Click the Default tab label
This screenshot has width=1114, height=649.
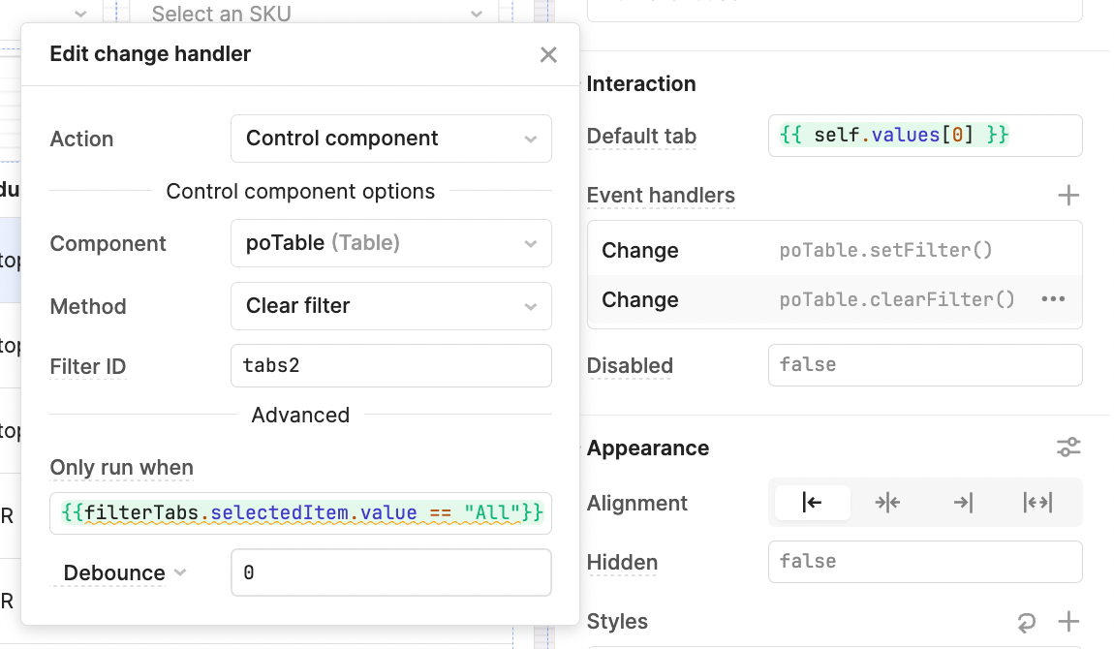click(x=641, y=137)
